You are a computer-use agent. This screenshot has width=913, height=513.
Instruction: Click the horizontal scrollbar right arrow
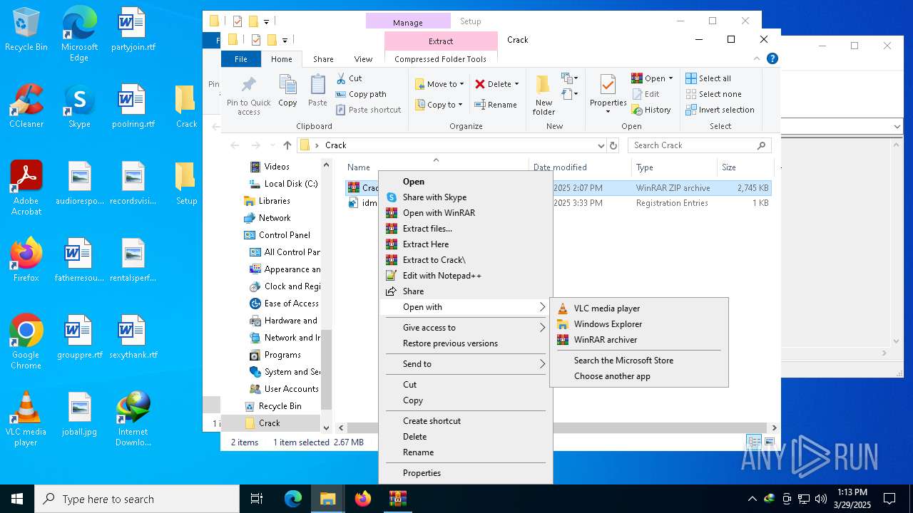point(774,428)
